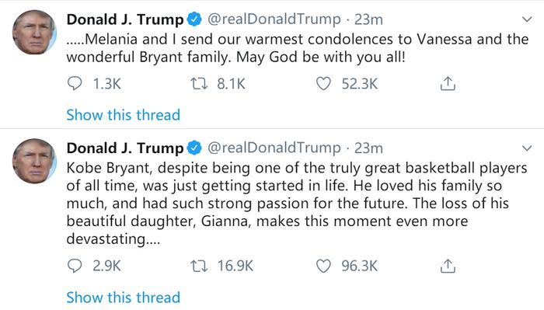Like the tweet with 52.3K likes
Screen dimensions: 544x310
coord(323,84)
